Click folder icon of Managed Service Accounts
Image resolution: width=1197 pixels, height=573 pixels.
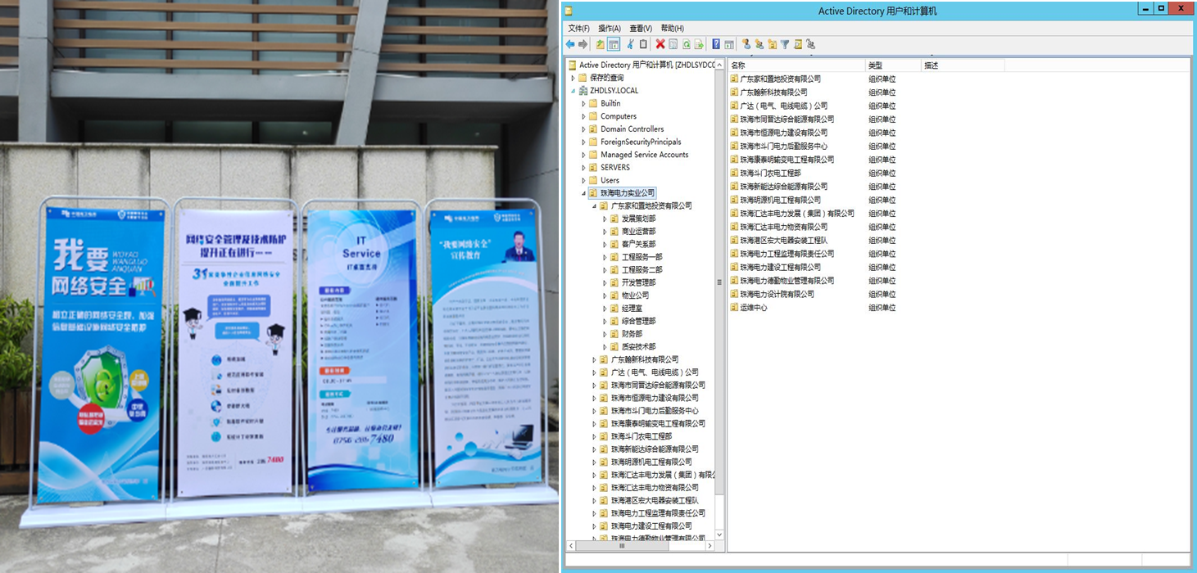tap(593, 155)
